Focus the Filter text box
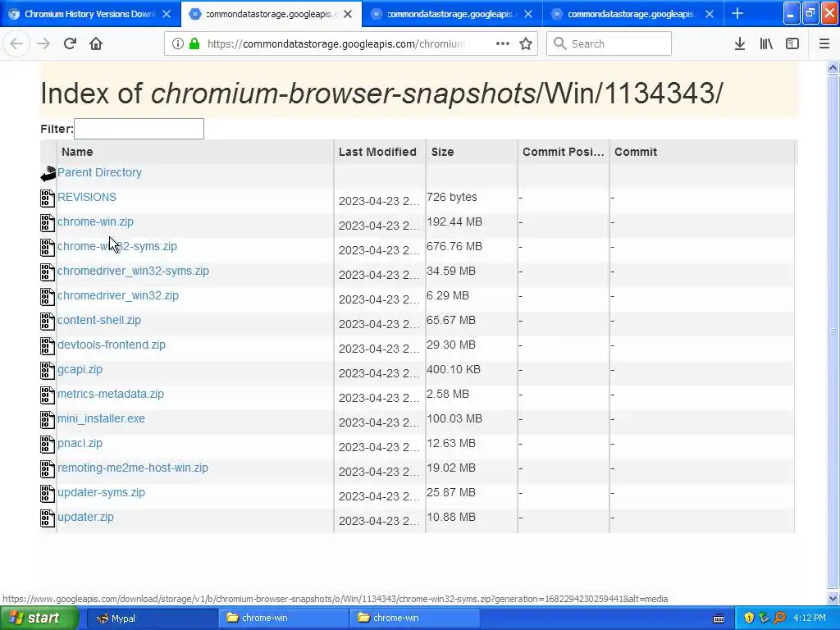The image size is (840, 630). (139, 129)
